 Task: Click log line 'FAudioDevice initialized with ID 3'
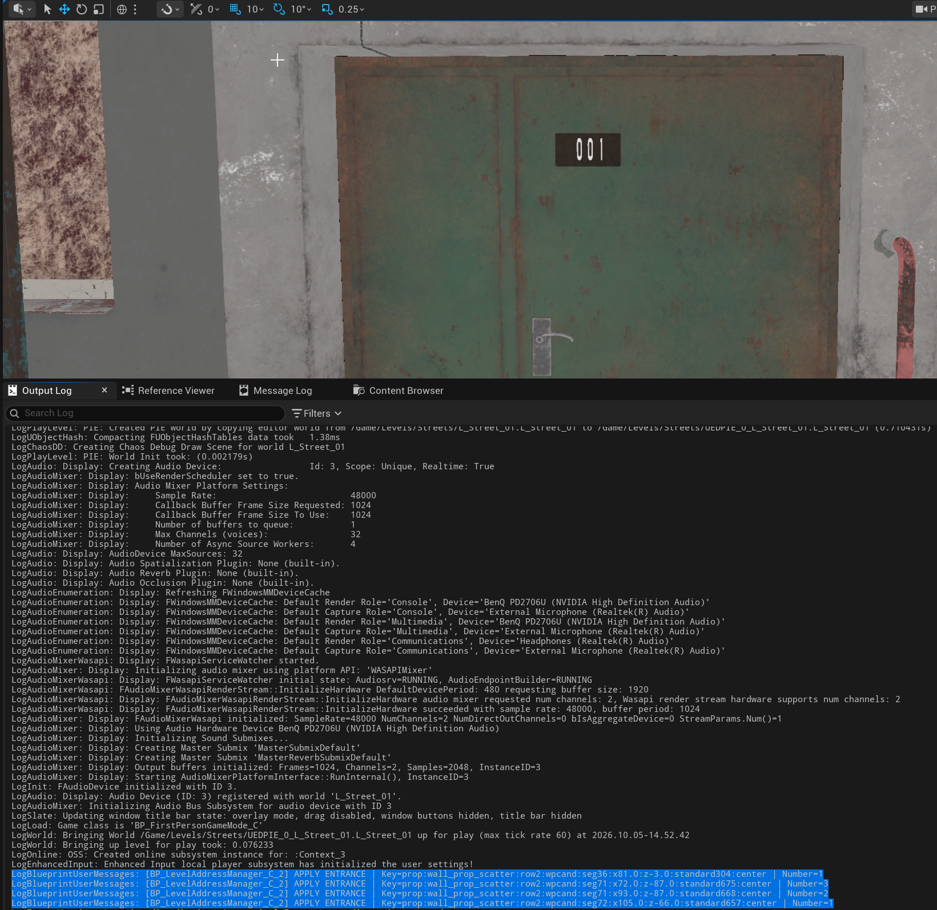pos(124,787)
